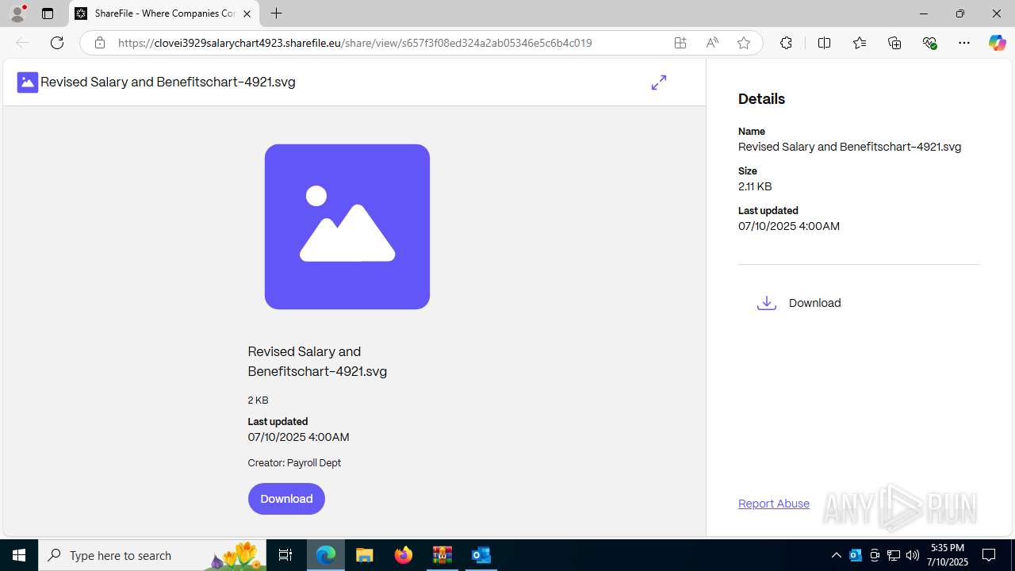
Task: Click the taskbar search box
Action: (x=152, y=555)
